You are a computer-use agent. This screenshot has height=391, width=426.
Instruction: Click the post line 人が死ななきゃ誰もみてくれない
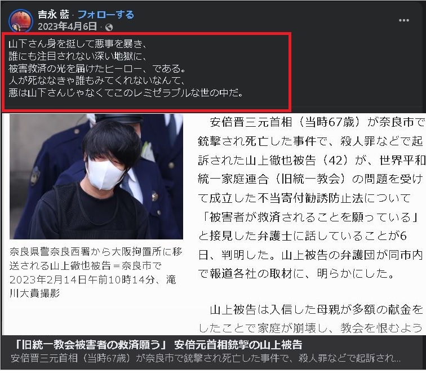coord(97,81)
